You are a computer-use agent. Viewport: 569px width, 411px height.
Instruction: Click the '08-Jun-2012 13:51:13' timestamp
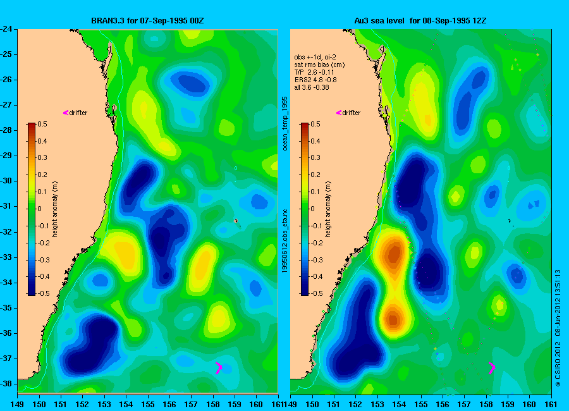558,302
